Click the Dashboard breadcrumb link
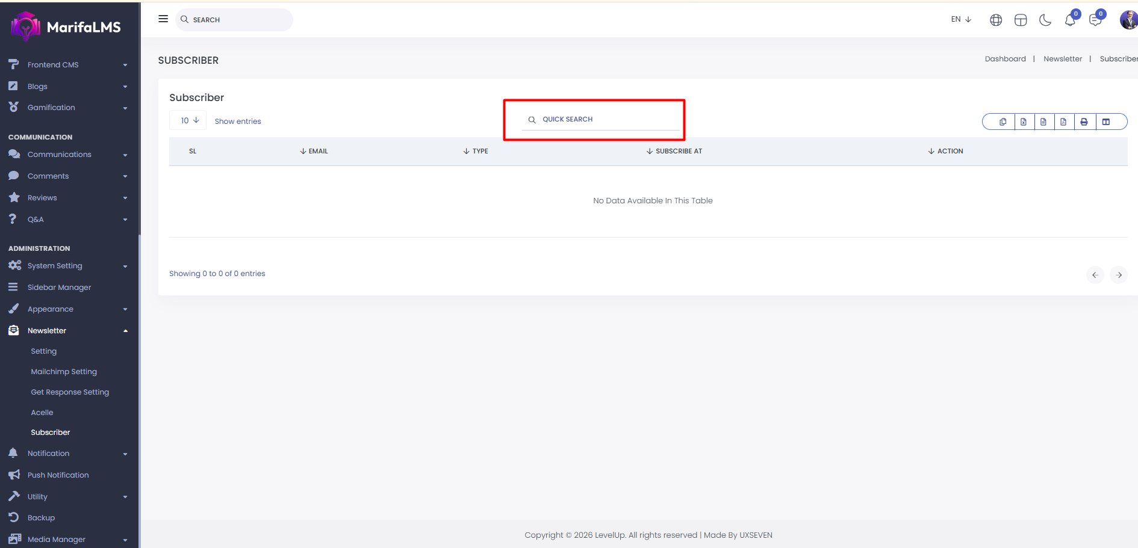 click(1005, 59)
